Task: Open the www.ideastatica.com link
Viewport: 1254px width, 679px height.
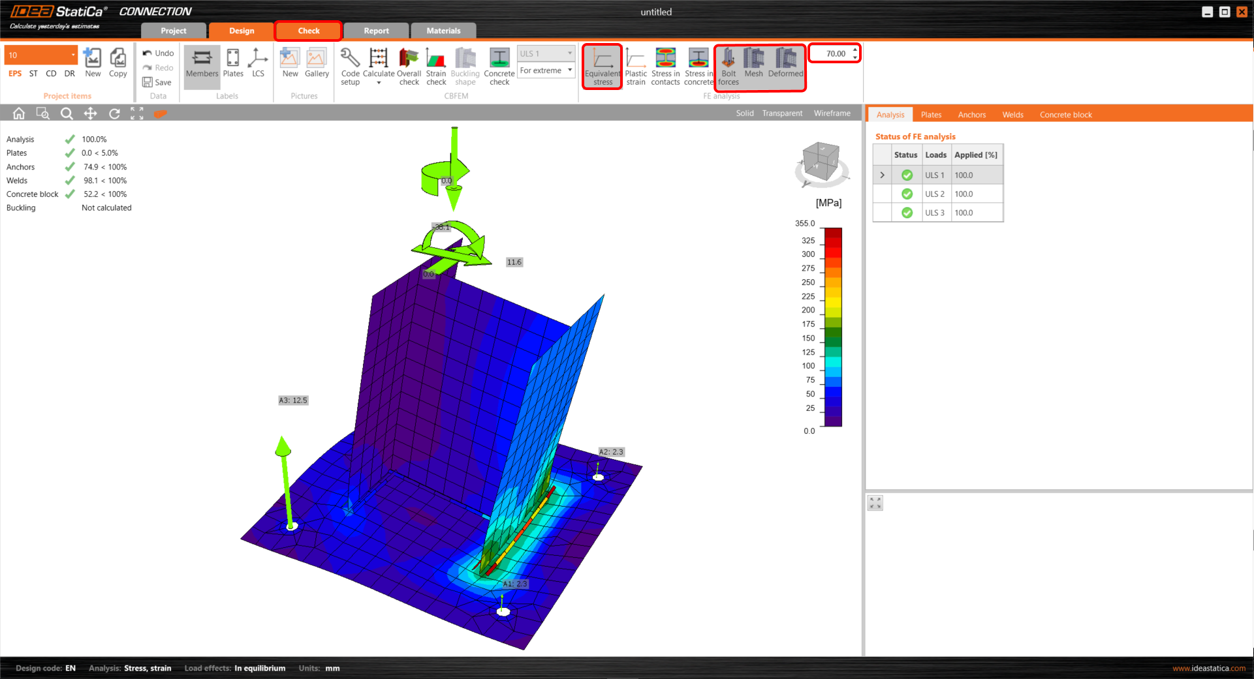Action: (x=1208, y=668)
